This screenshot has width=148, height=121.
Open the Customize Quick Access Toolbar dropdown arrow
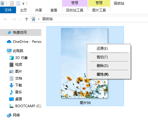[23, 4]
